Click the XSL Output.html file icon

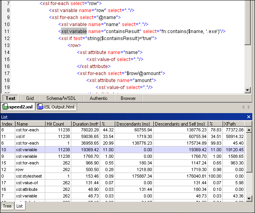click(40, 107)
